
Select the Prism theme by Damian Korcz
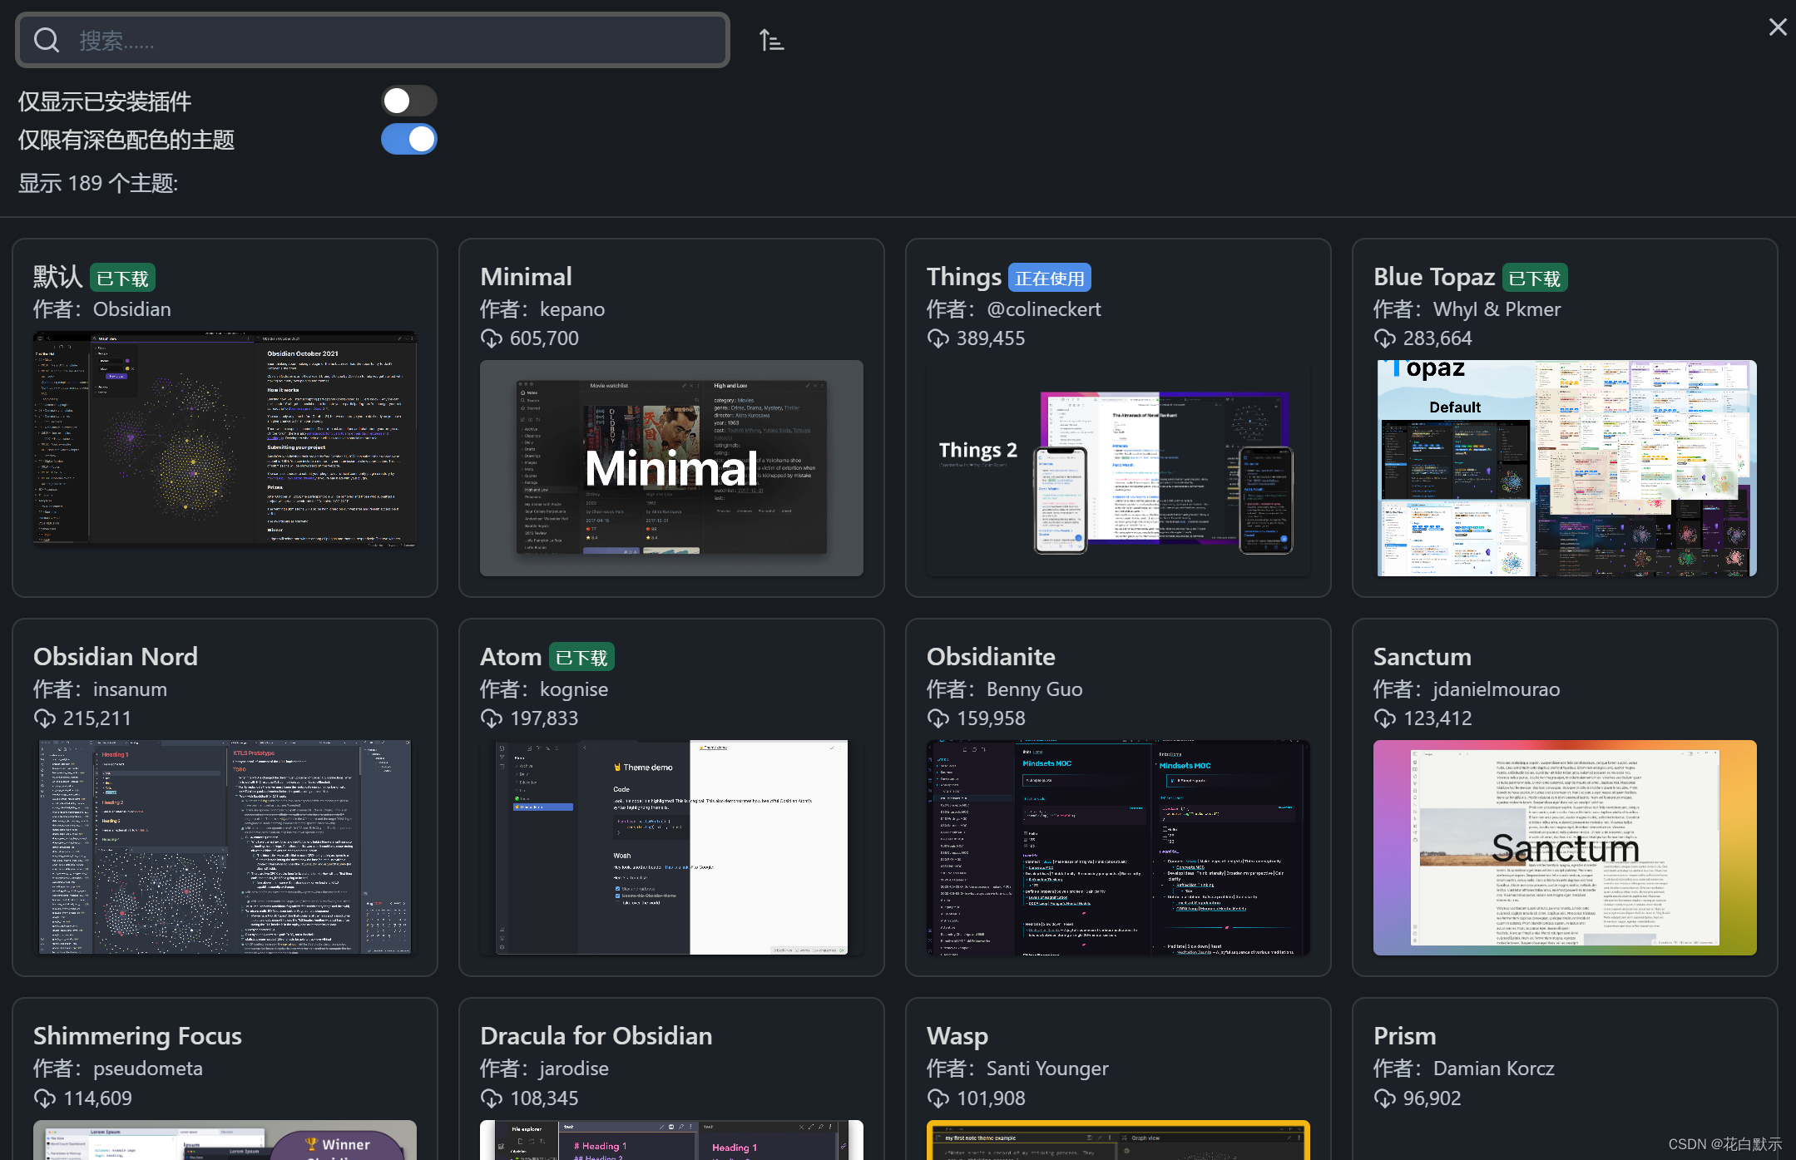pos(1404,1036)
